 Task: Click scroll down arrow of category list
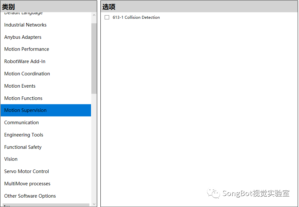click(94, 204)
